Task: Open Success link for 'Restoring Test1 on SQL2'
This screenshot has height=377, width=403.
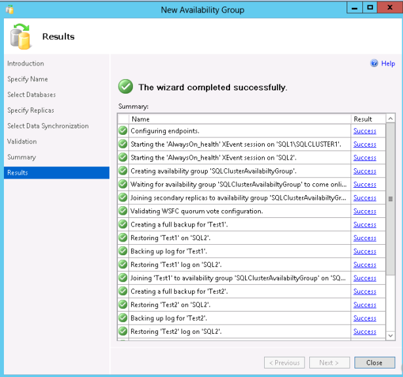Action: (x=364, y=238)
